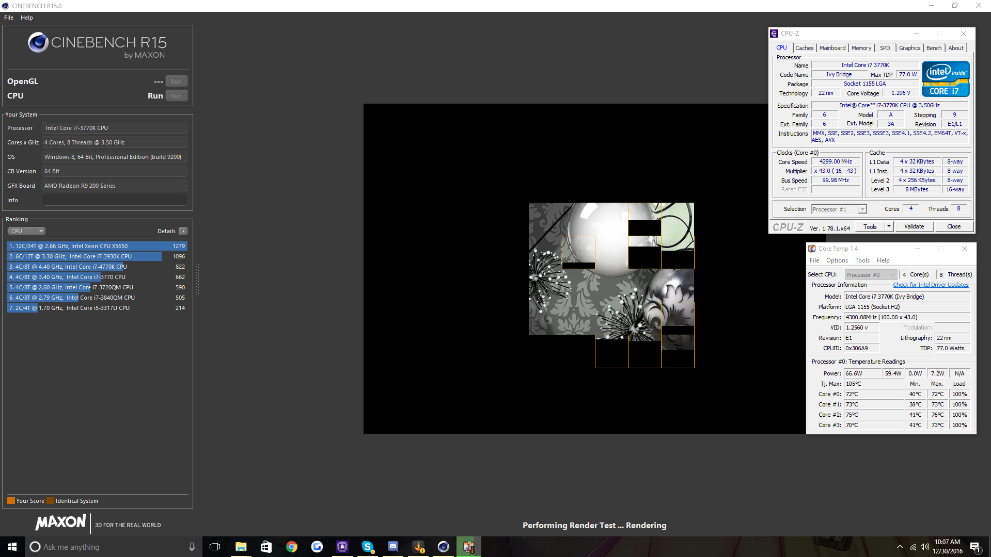Select the Intel Xeon CPU X5650 ranking row
Viewport: 991px width, 557px height.
(x=97, y=246)
